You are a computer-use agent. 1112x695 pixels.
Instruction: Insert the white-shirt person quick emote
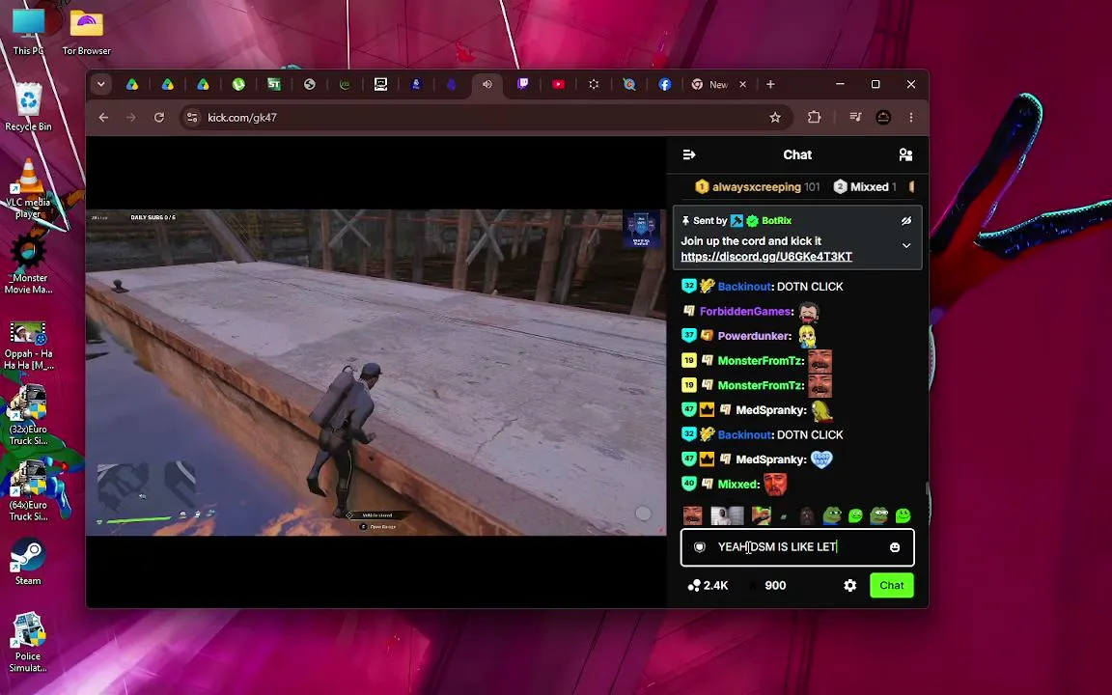click(727, 515)
